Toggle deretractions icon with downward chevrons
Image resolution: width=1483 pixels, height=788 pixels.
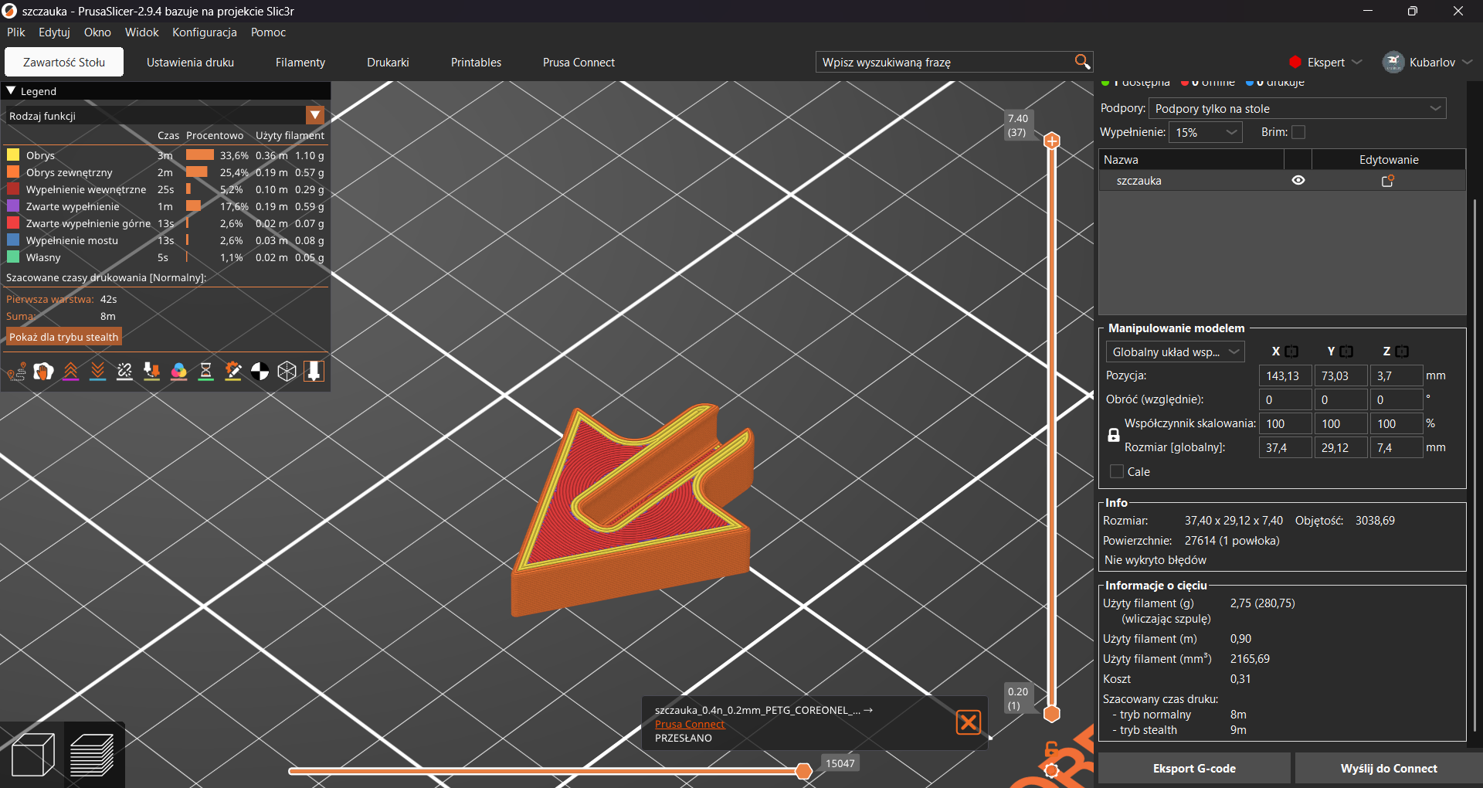[97, 372]
